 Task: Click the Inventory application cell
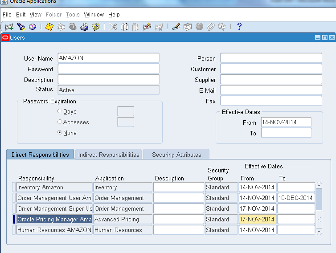(x=123, y=187)
